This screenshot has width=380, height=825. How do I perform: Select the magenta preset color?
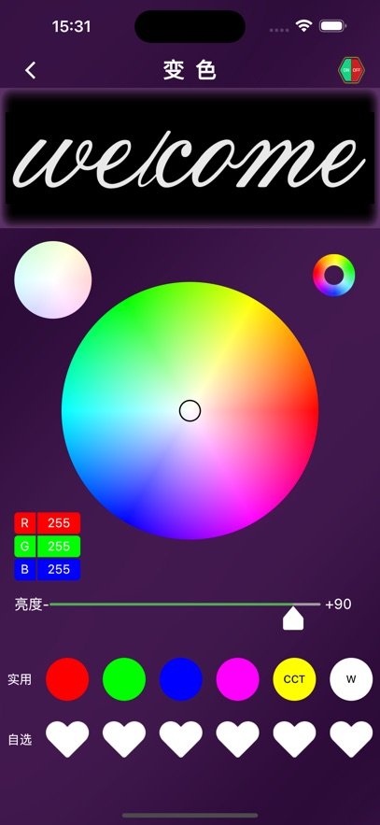tap(237, 679)
